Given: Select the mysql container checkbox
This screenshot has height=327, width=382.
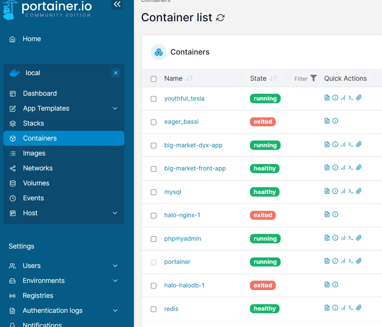Looking at the screenshot, I should pos(153,192).
